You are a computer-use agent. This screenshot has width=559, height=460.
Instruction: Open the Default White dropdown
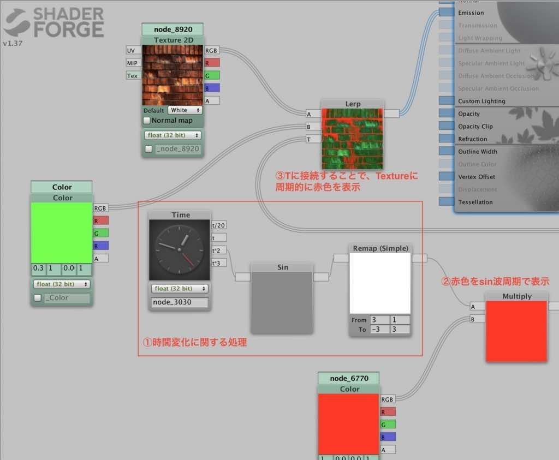(185, 110)
